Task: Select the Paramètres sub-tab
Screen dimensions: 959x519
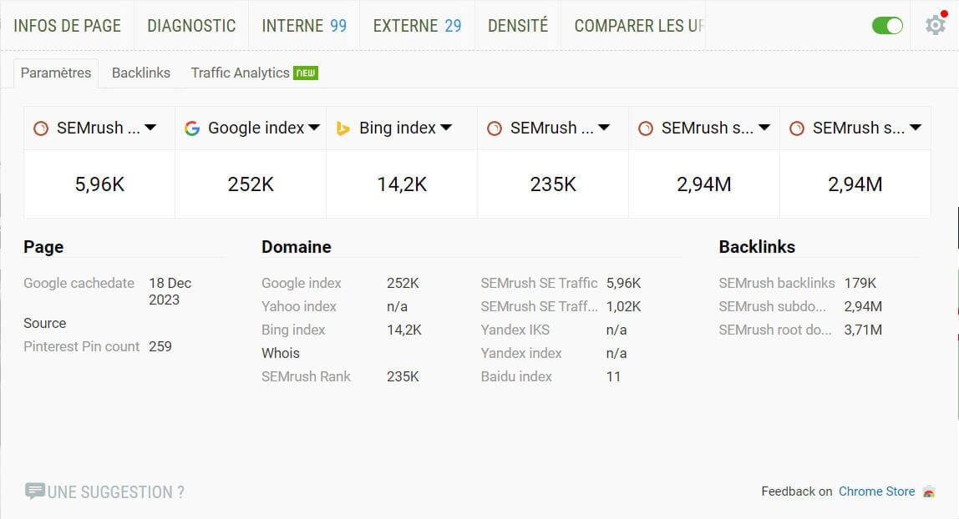Action: click(56, 73)
